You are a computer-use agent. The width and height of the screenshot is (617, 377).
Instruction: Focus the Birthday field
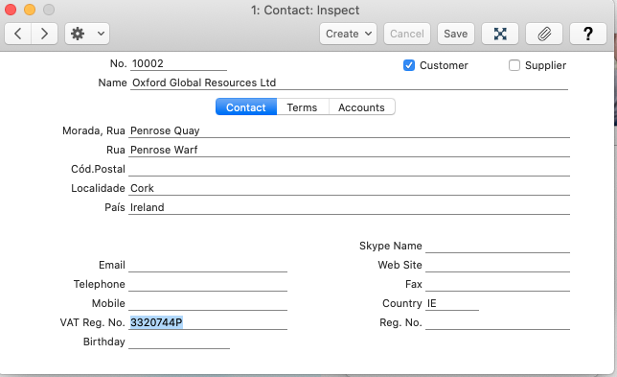(x=179, y=342)
